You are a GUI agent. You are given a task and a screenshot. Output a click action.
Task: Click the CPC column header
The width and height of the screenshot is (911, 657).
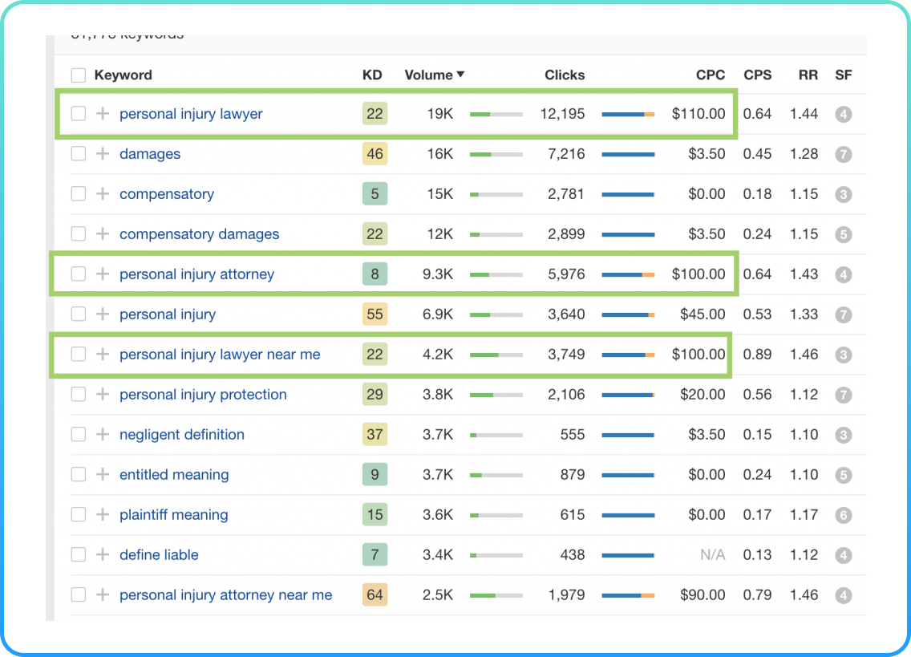(710, 75)
